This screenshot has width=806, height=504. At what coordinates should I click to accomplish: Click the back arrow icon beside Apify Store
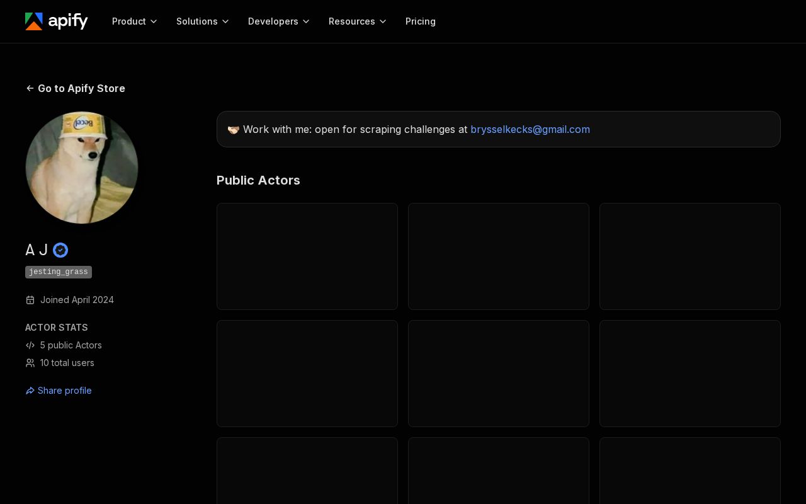(30, 88)
